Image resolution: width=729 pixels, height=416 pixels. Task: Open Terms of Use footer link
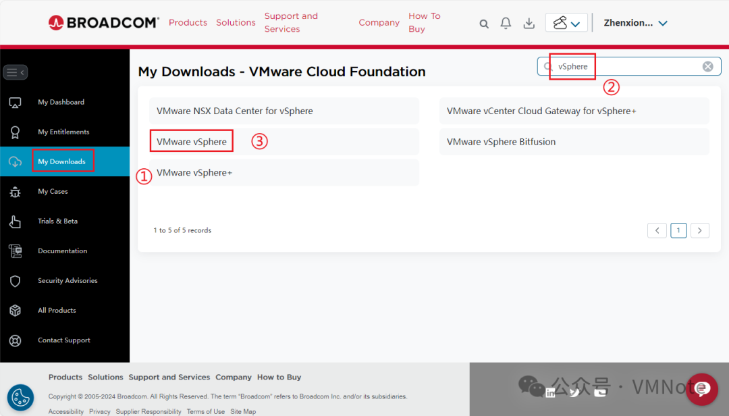[x=205, y=411]
